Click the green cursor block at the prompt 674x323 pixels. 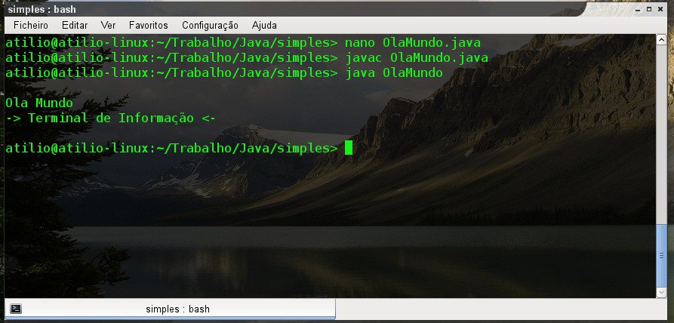click(x=349, y=148)
